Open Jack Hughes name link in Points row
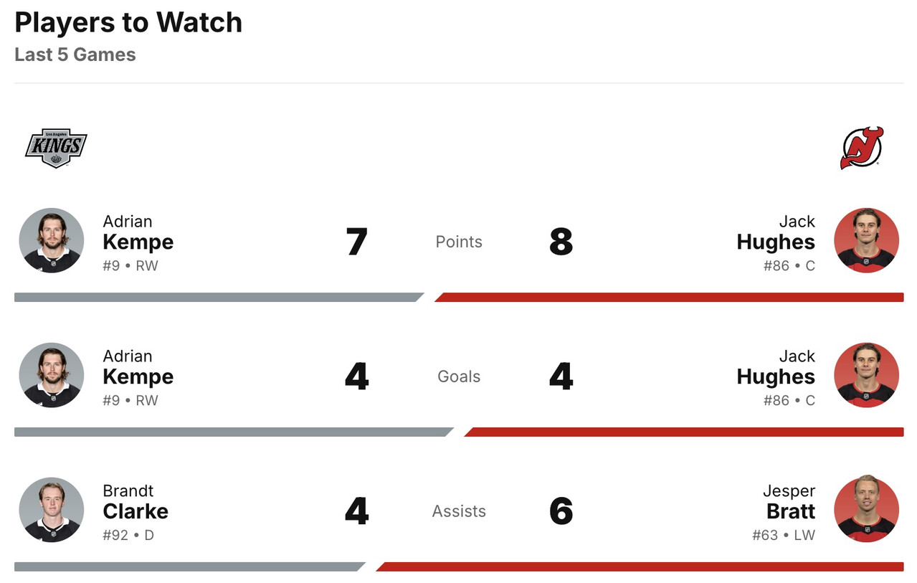Viewport: 917px width, 583px height. tap(776, 233)
